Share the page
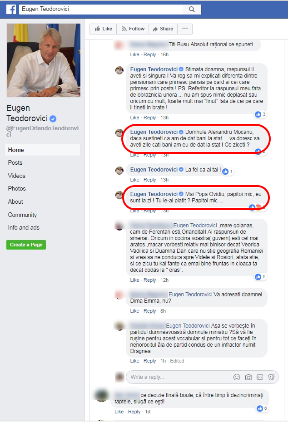Image resolution: width=288 pixels, height=422 pixels. (x=163, y=29)
